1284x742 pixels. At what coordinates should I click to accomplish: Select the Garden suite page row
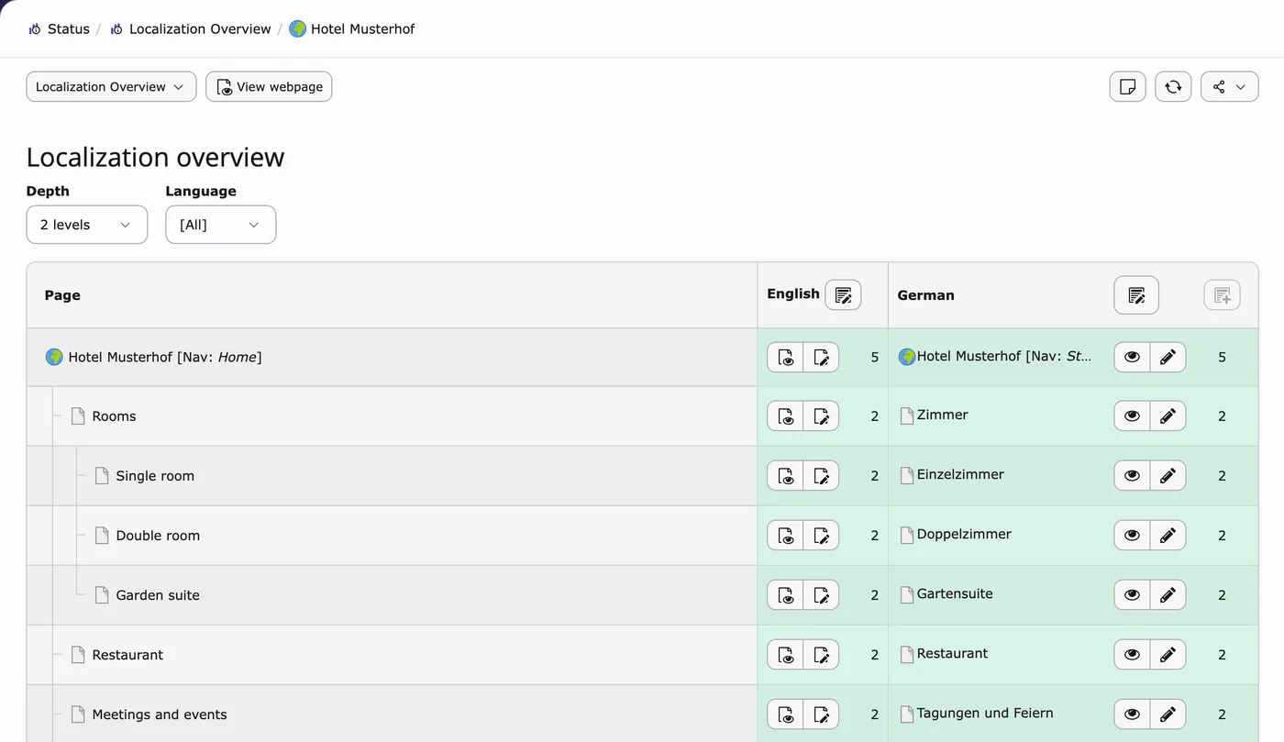tap(392, 595)
